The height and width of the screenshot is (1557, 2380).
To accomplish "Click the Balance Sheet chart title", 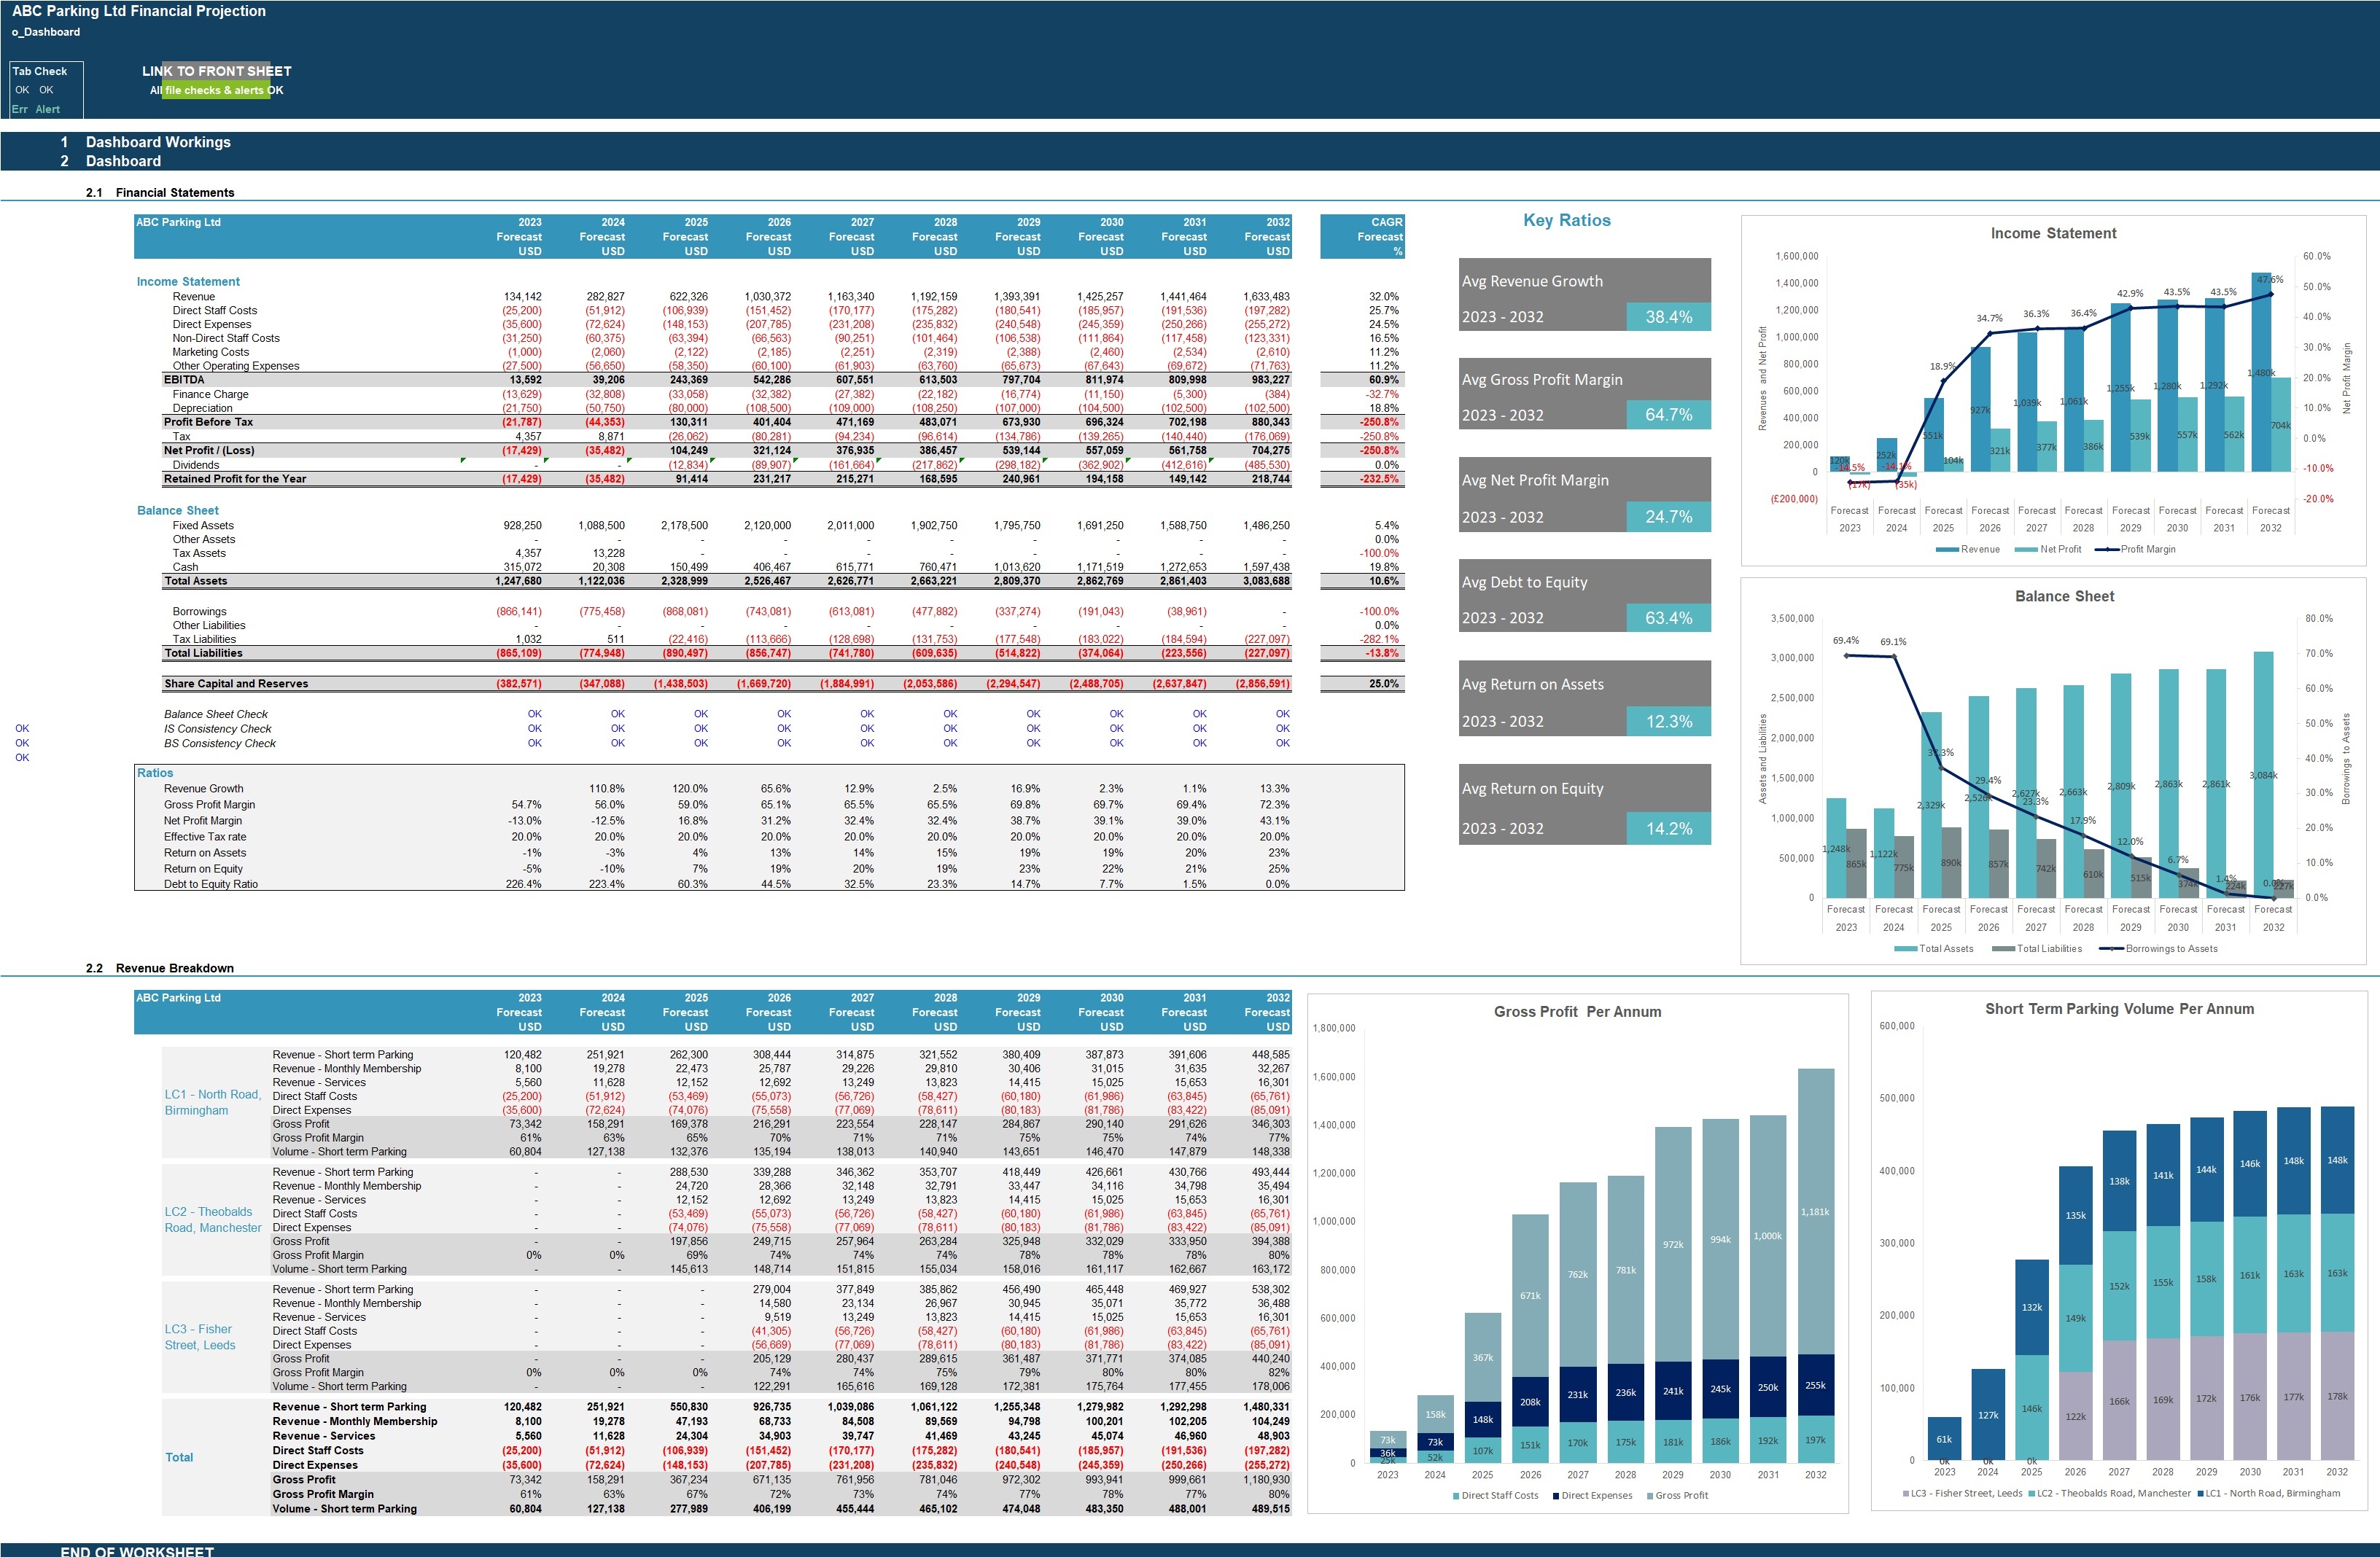I will click(2064, 596).
